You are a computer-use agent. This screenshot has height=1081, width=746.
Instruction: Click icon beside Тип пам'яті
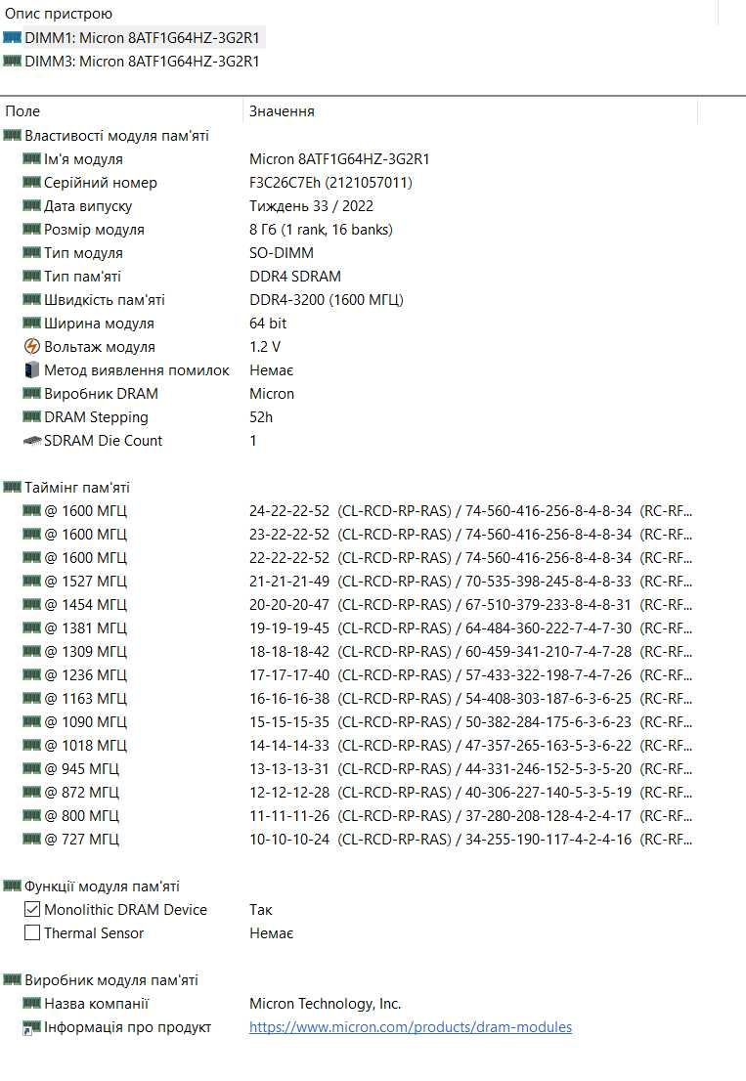click(31, 276)
